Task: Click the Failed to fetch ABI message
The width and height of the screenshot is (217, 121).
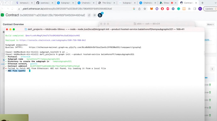Action: 57,68
